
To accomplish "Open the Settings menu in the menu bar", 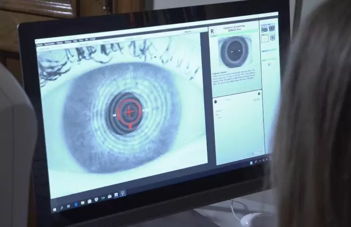I will pyautogui.click(x=67, y=42).
